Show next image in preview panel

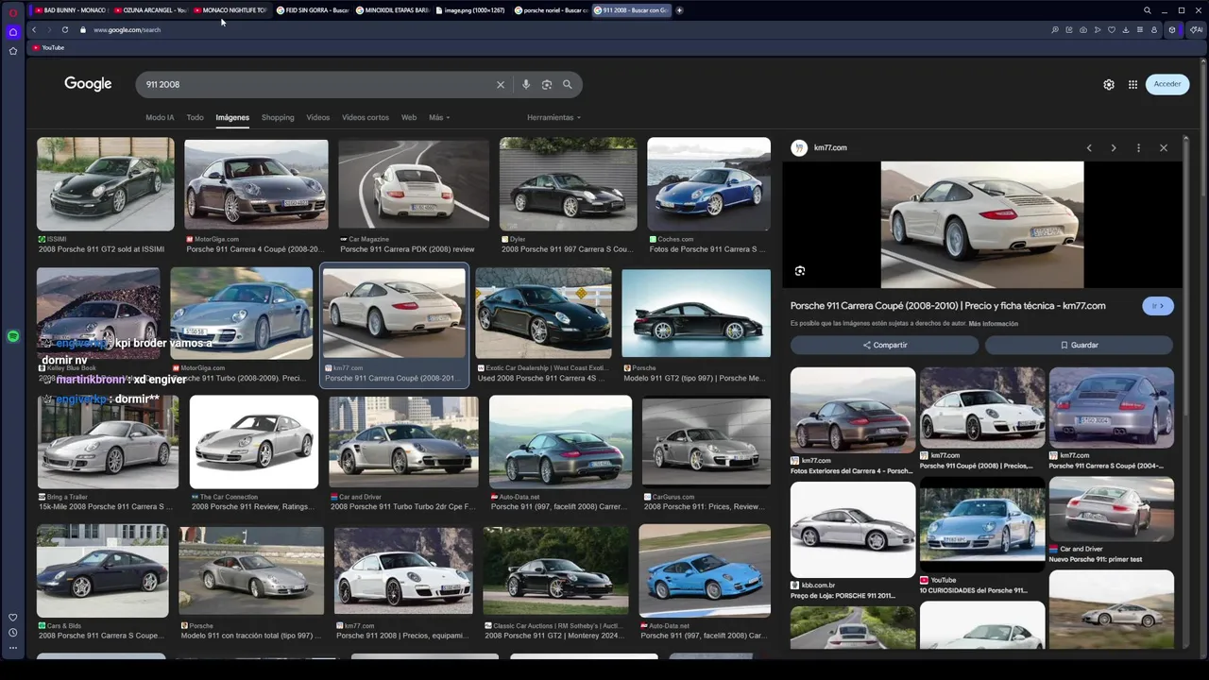1114,147
